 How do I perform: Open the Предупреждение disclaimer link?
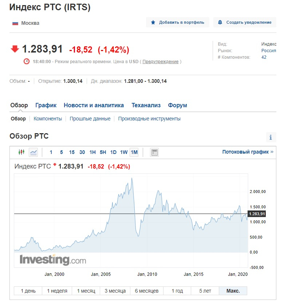click(160, 62)
